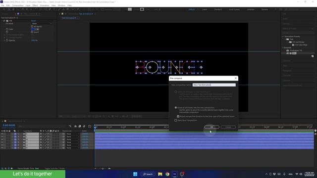The image size is (317, 178).
Task: Open layer 2 Parent dropdown
Action: point(73,136)
